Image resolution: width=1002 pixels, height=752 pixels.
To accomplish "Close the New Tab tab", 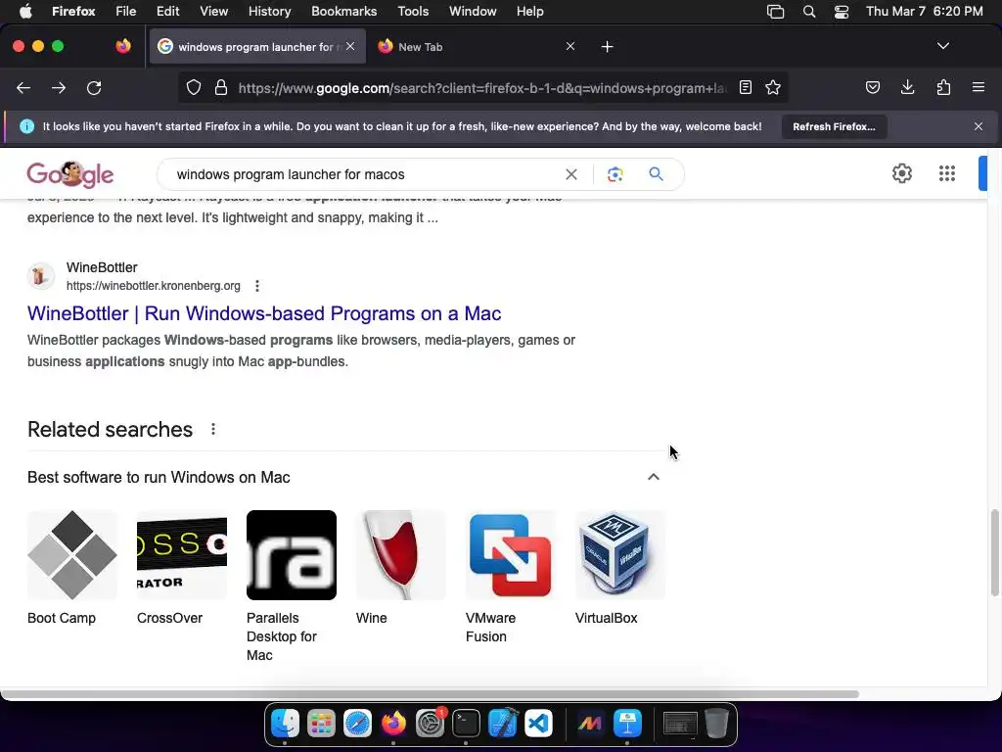I will pyautogui.click(x=570, y=47).
